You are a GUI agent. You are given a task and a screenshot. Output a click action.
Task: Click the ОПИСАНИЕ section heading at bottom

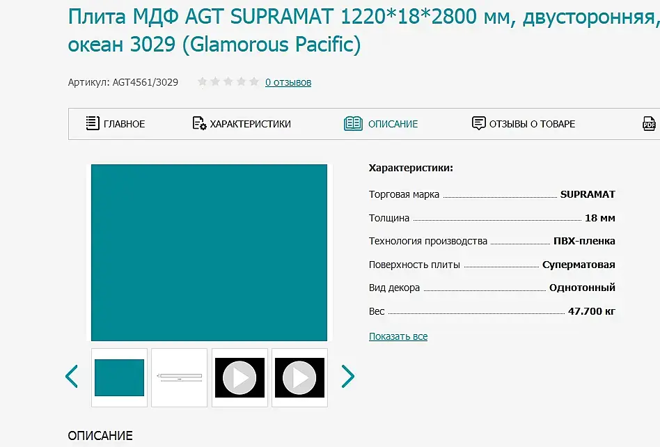click(100, 436)
